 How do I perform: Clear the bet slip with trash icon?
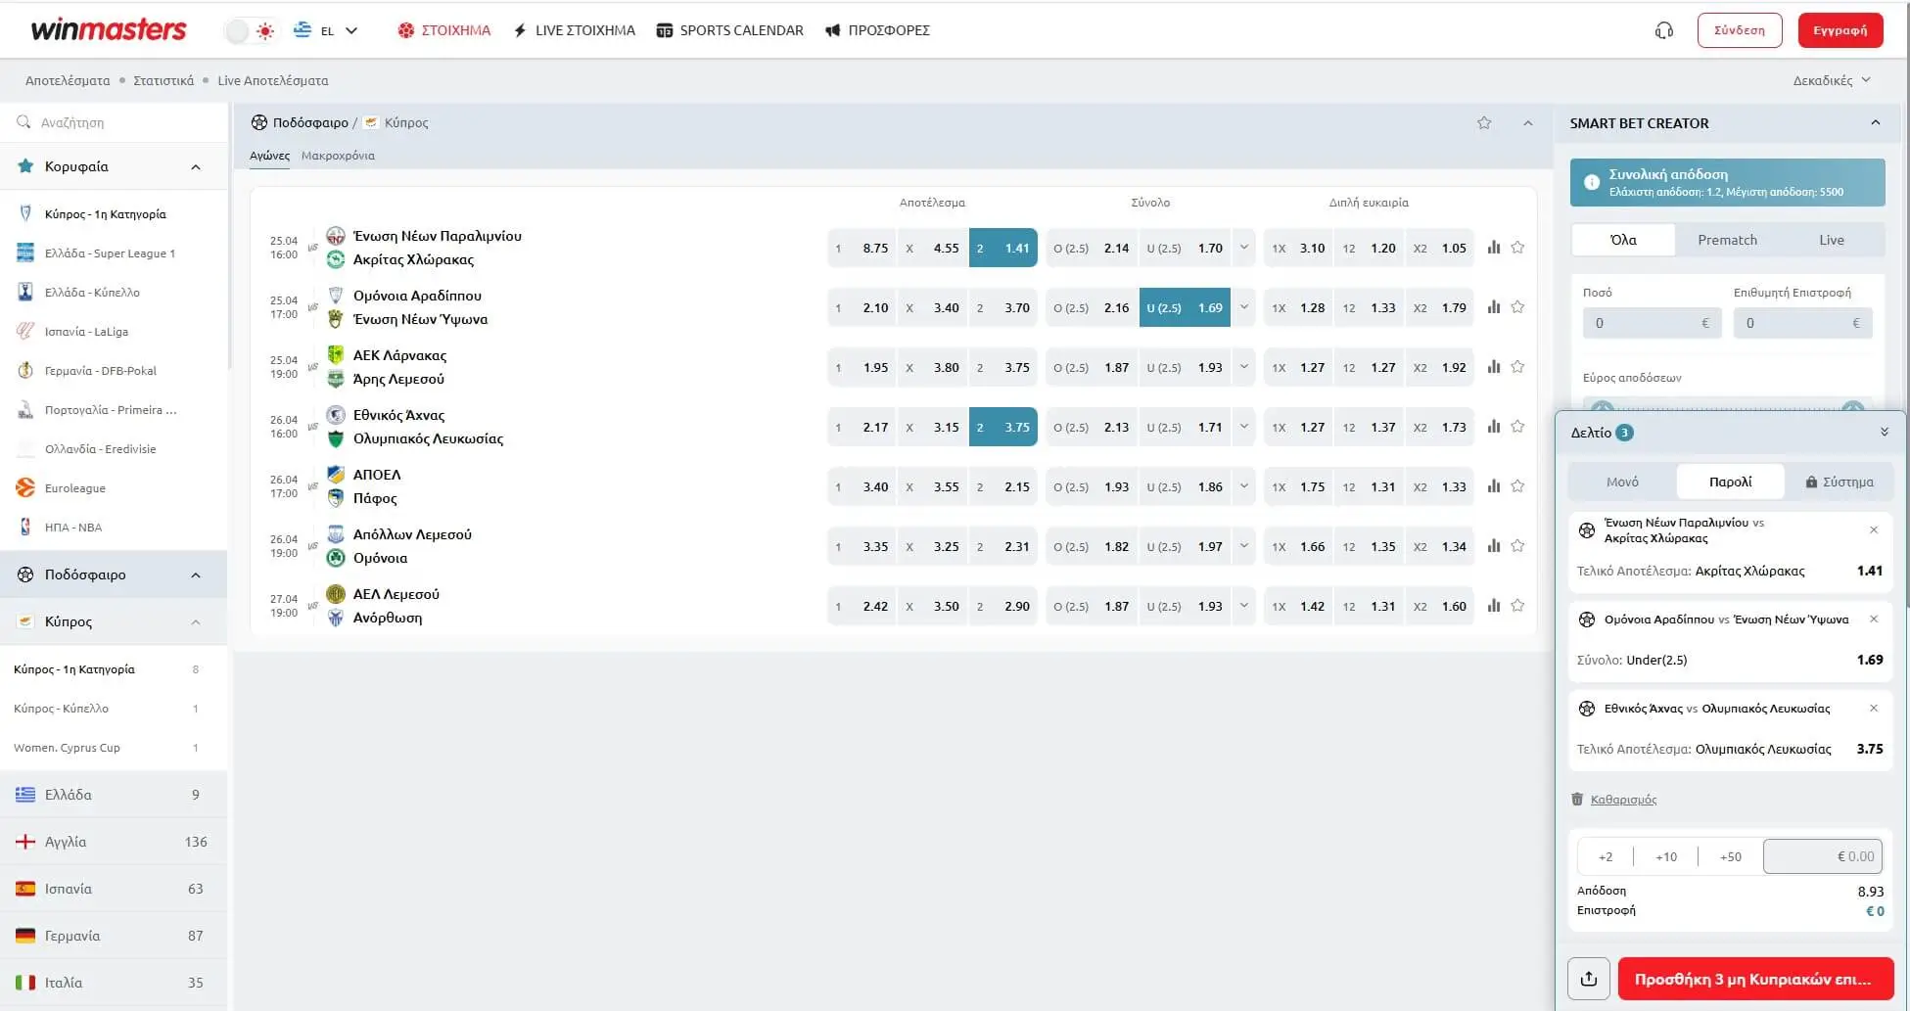pos(1577,800)
